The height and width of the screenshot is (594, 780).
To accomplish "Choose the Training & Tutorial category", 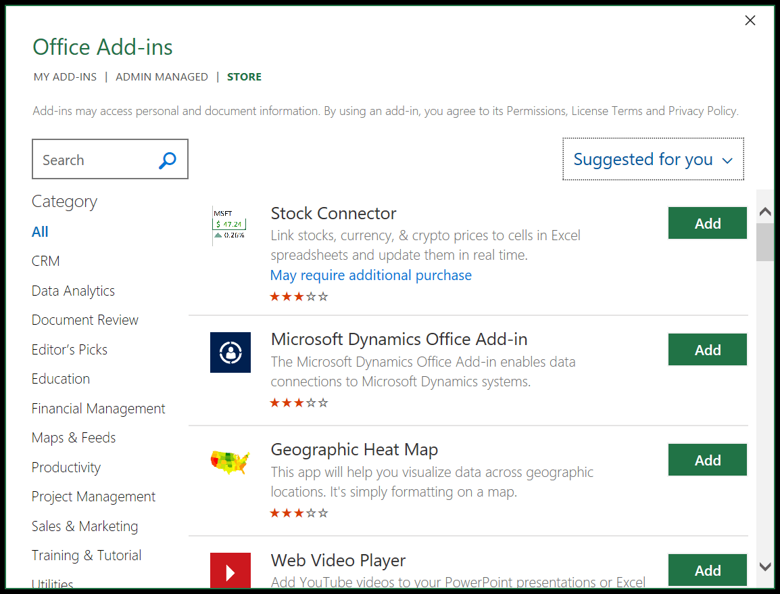I will [87, 555].
